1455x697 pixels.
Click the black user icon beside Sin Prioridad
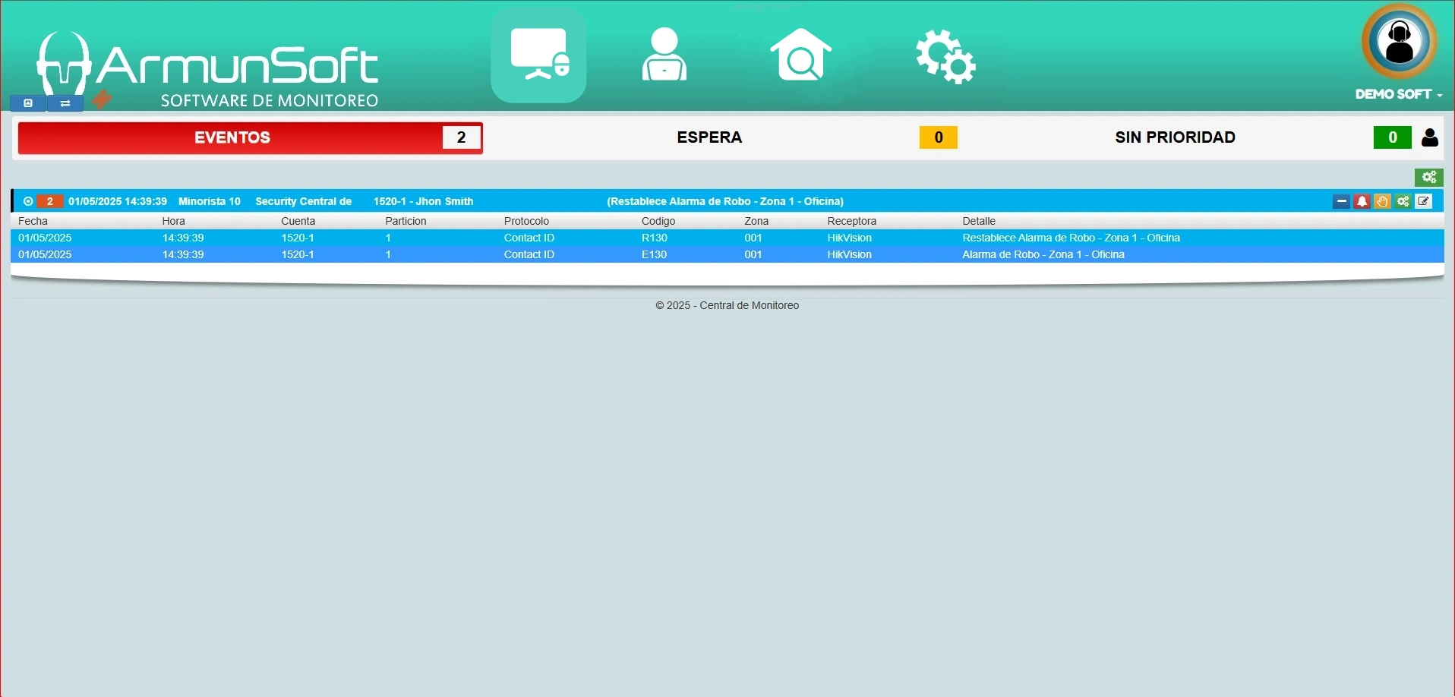[1429, 137]
